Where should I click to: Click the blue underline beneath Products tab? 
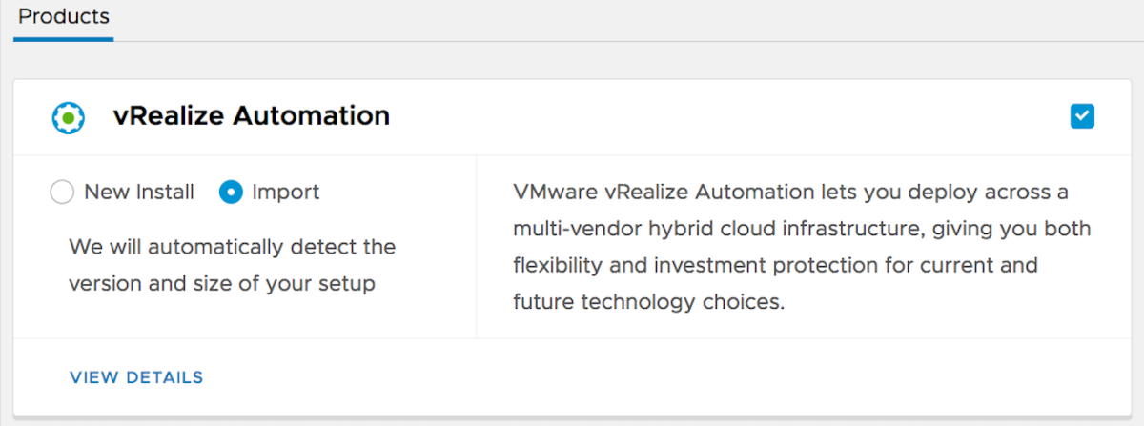pyautogui.click(x=64, y=39)
